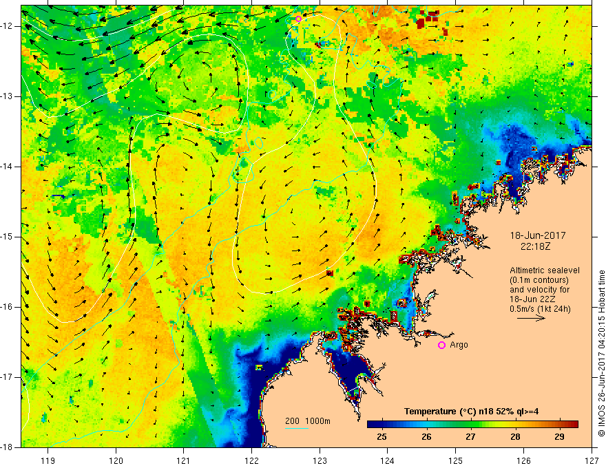
Task: Click the '125' longitude label
Action: 456,460
